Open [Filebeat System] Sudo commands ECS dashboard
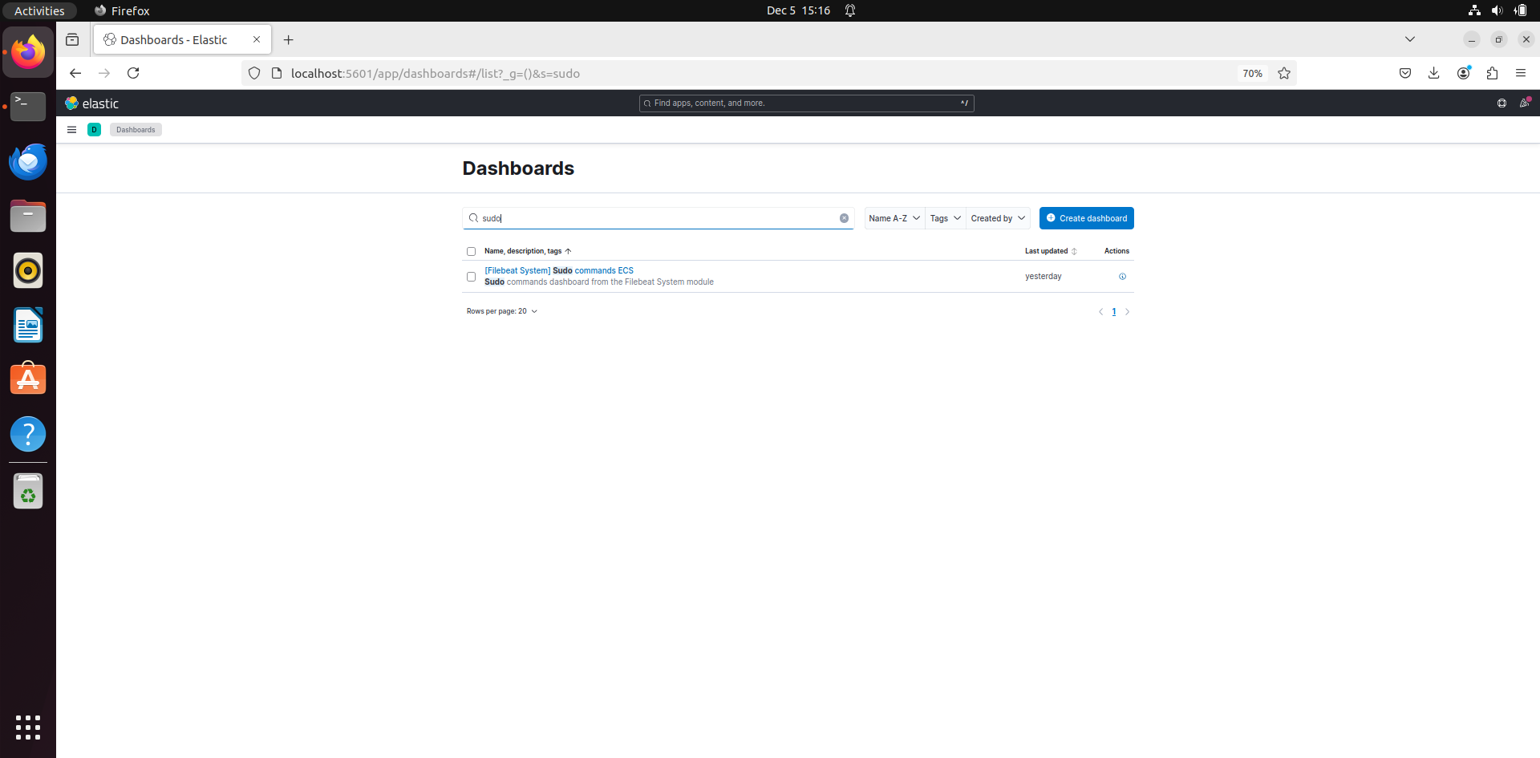 [559, 271]
